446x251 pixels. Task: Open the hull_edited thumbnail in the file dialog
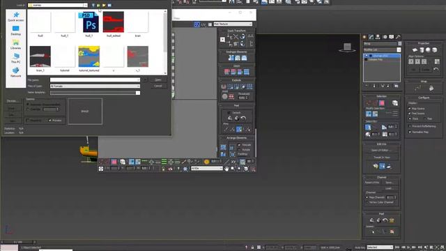coord(113,22)
